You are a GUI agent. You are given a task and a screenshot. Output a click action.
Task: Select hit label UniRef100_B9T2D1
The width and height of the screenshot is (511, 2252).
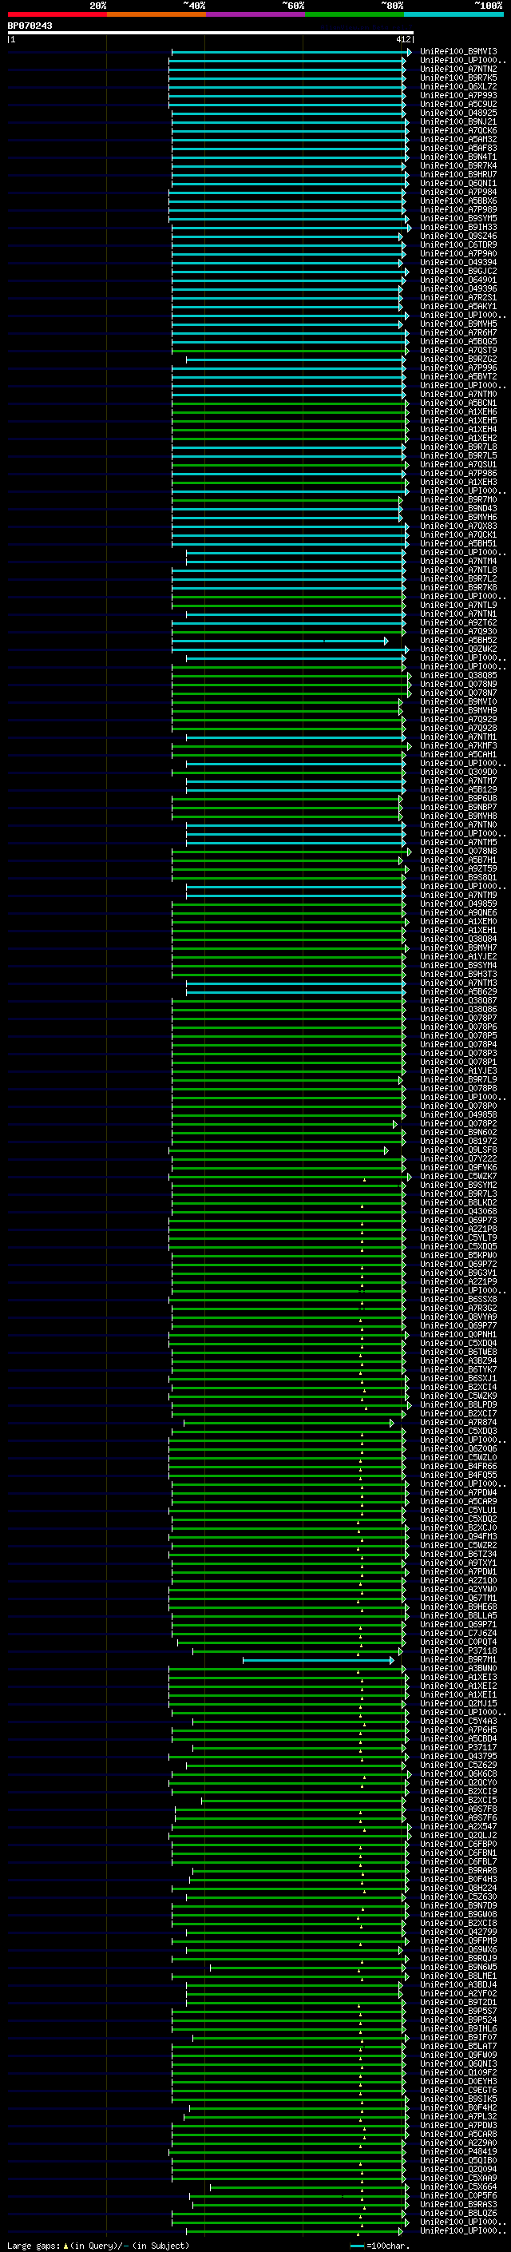[458, 2003]
